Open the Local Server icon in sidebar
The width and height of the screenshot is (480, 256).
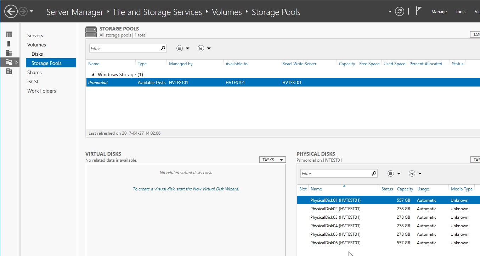point(9,43)
